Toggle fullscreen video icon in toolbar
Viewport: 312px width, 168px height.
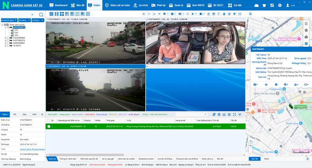pyautogui.click(x=240, y=14)
